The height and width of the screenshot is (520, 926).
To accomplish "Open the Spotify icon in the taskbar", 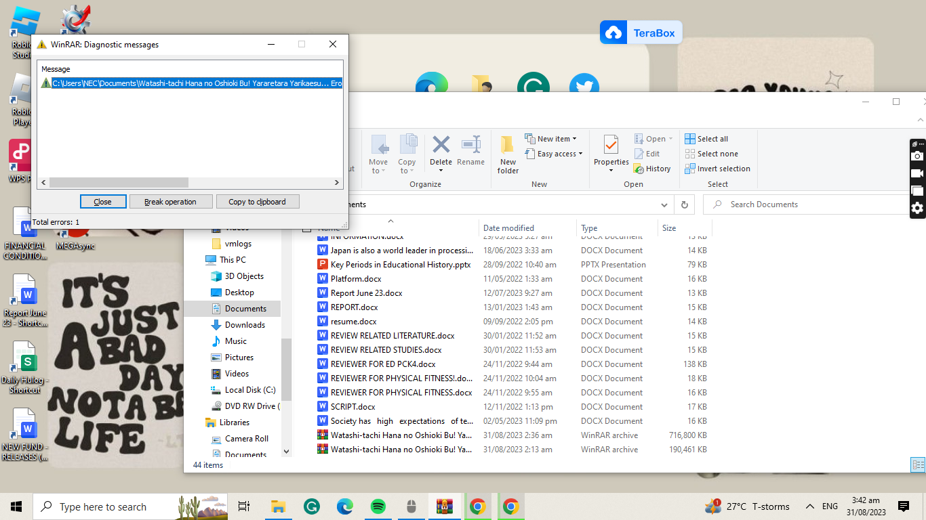I will click(378, 506).
